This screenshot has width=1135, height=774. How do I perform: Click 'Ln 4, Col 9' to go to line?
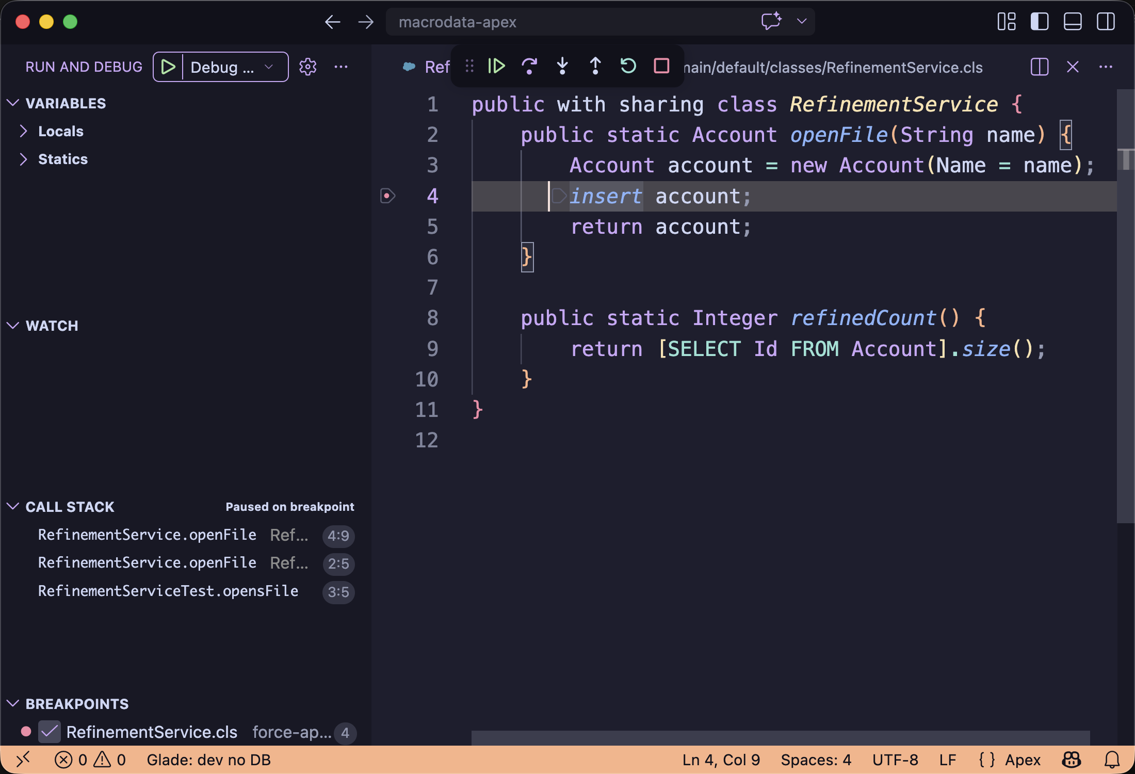click(x=721, y=760)
